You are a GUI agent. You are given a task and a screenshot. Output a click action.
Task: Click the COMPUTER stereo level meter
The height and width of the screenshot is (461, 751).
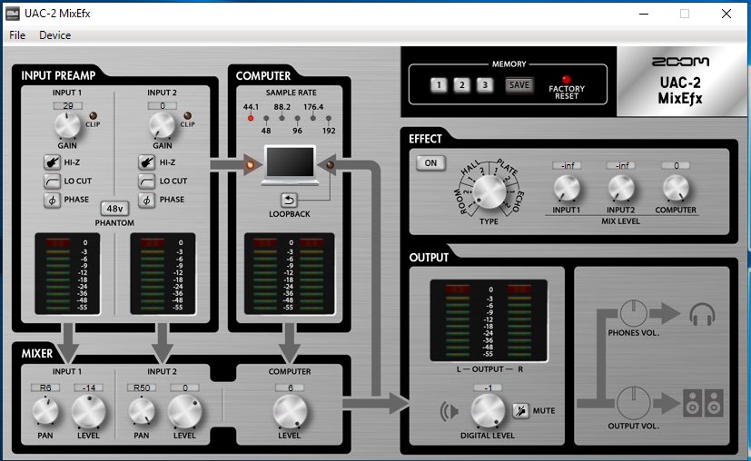(290, 274)
